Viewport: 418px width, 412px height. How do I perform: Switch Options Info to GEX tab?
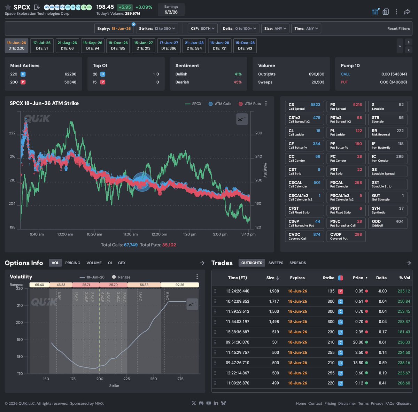(x=122, y=263)
